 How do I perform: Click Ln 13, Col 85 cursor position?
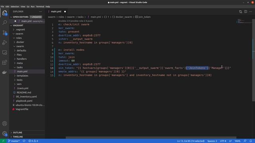(191, 141)
